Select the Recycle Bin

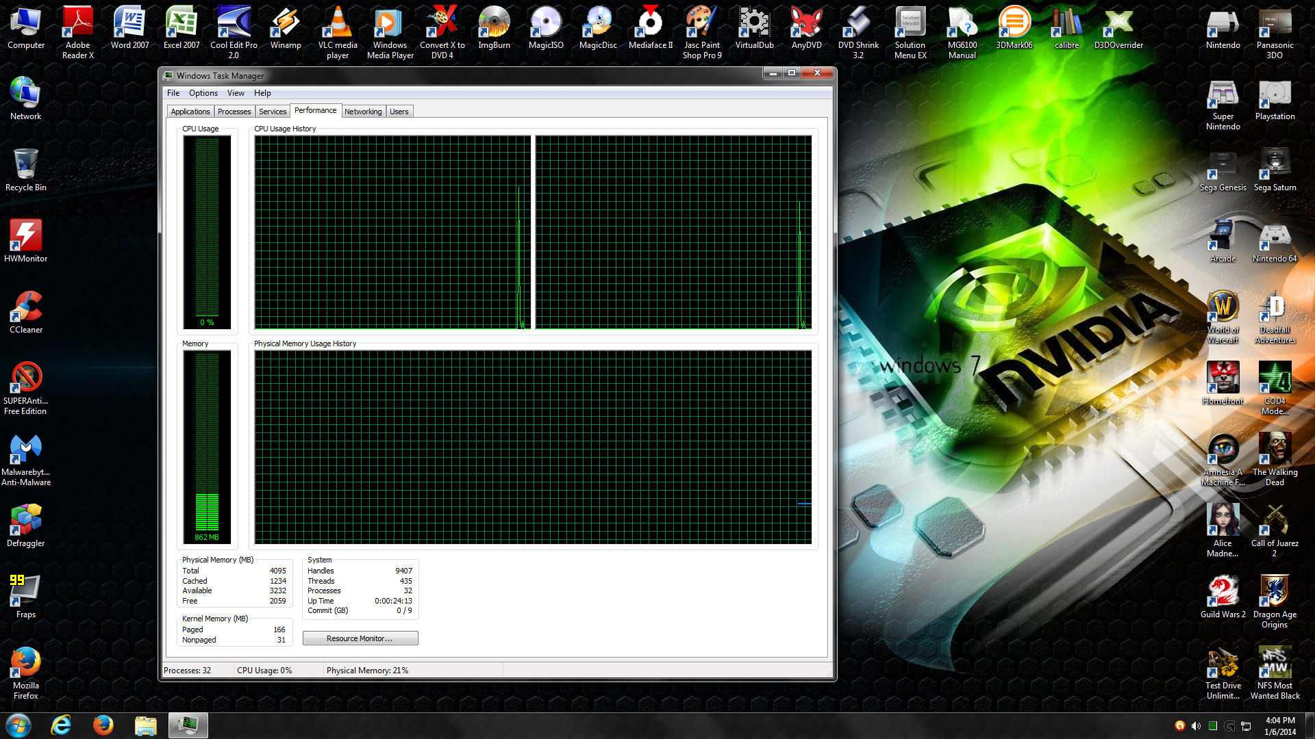[x=26, y=171]
